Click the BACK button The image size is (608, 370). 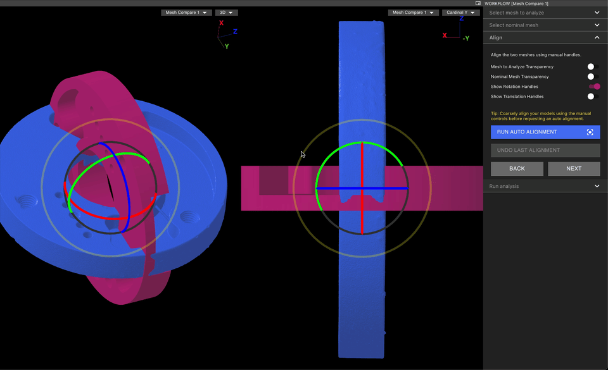coord(517,169)
